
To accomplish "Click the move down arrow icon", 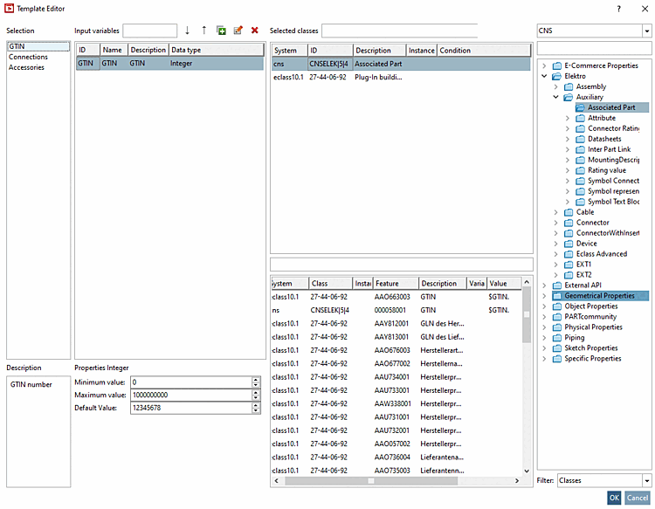I will (187, 31).
